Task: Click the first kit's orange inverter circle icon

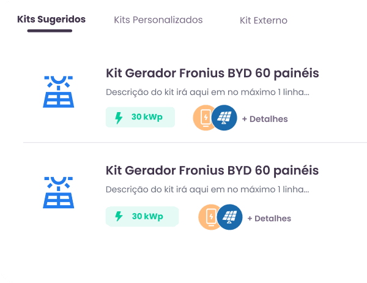Action: 203,118
